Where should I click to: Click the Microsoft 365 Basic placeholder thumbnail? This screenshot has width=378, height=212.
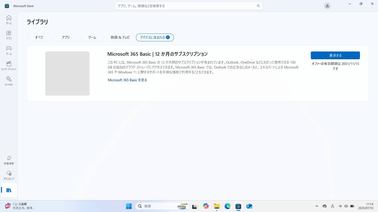67,73
